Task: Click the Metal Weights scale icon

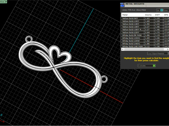Action: (122, 5)
